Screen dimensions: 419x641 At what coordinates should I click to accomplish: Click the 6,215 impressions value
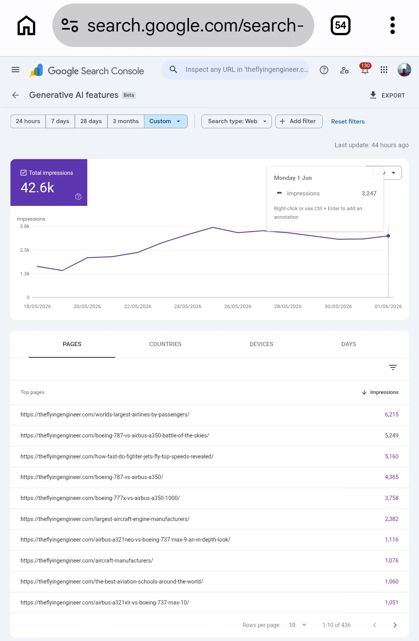[391, 415]
